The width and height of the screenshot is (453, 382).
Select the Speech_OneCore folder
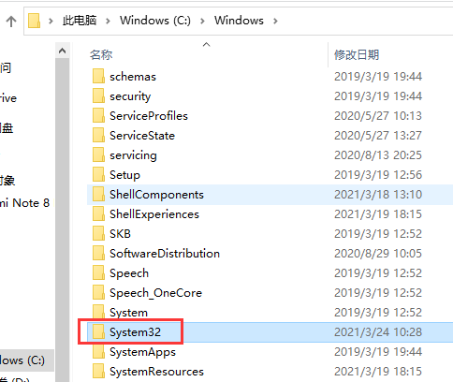[155, 293]
